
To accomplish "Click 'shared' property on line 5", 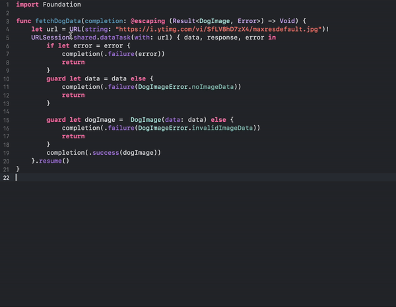I will (x=85, y=38).
